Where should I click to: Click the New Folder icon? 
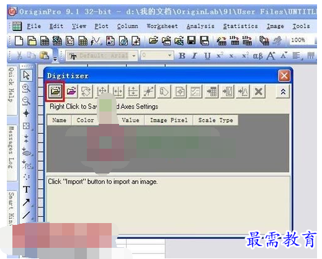pos(32,40)
